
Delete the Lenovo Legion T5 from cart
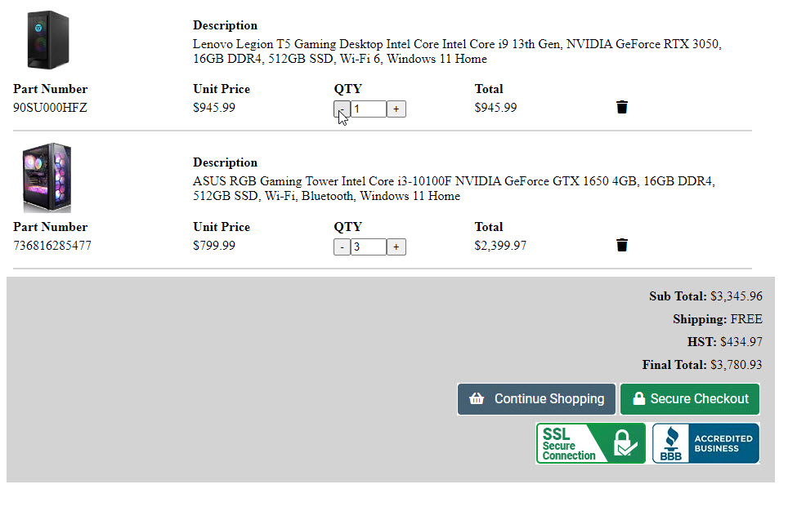pos(622,108)
